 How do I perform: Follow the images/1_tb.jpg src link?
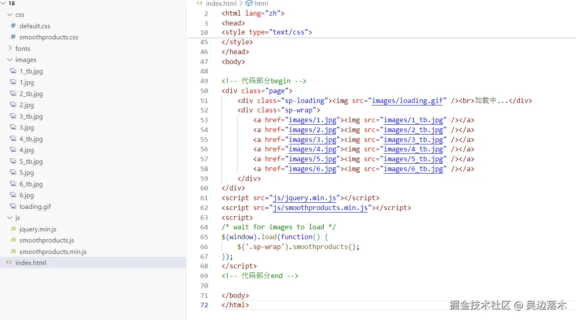(413, 120)
